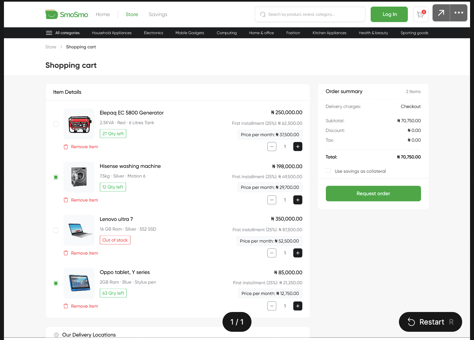The width and height of the screenshot is (474, 340).
Task: Click Remove item under Lenovo ultra 7
Action: pos(85,253)
